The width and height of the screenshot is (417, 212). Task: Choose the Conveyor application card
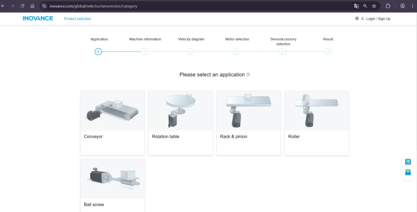click(x=112, y=122)
